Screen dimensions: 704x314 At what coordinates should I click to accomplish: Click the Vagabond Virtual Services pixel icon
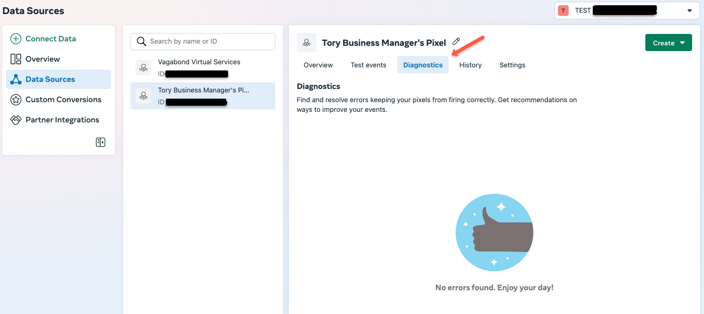[143, 68]
